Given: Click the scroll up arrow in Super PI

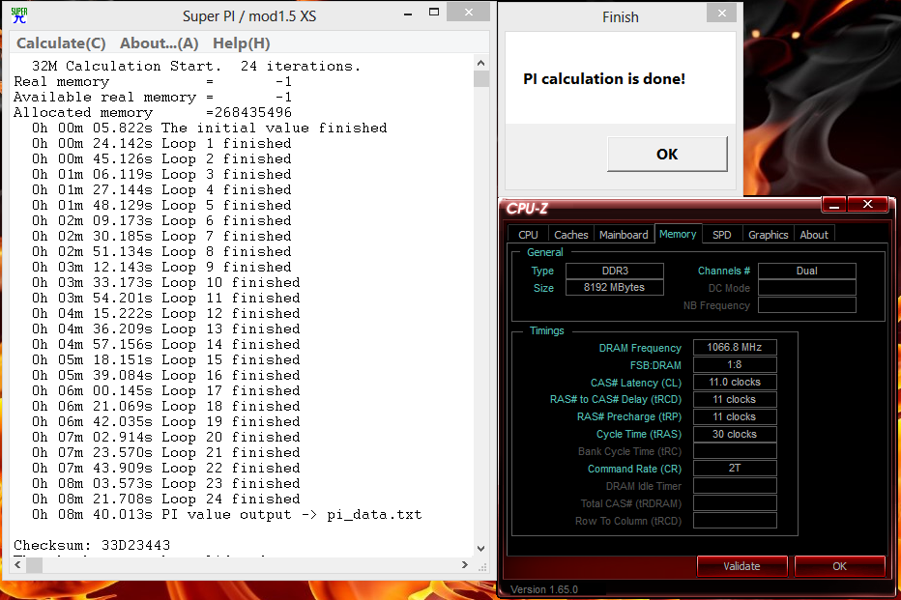Looking at the screenshot, I should (481, 63).
